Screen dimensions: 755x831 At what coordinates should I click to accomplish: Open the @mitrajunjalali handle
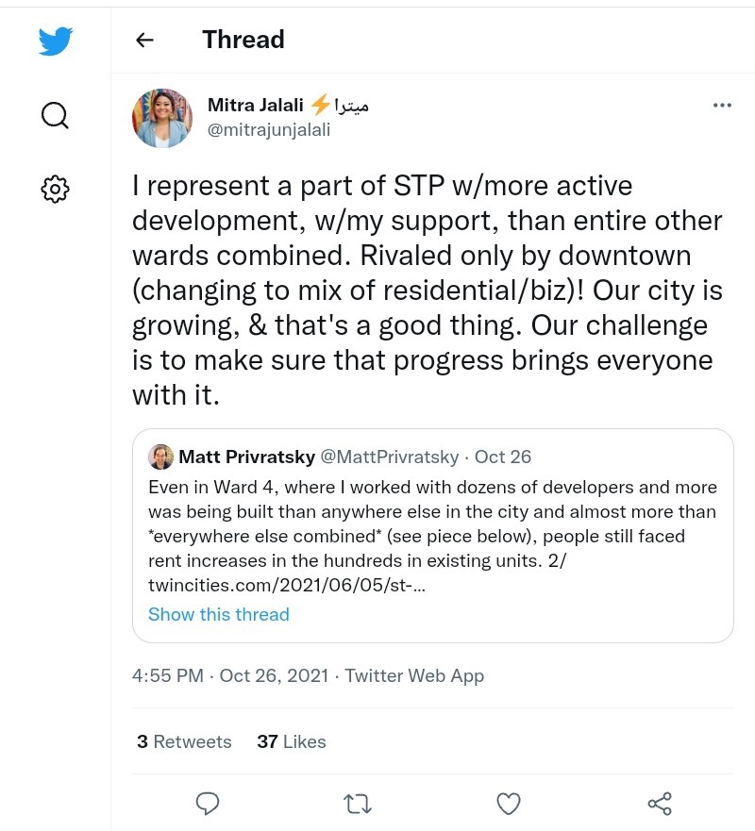click(x=269, y=130)
